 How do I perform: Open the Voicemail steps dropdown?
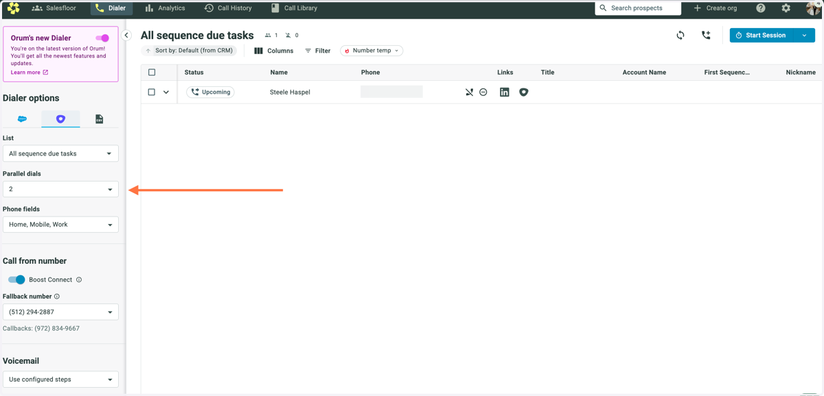pos(60,379)
